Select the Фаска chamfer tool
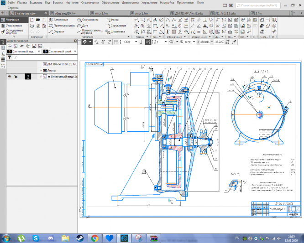 (114, 20)
